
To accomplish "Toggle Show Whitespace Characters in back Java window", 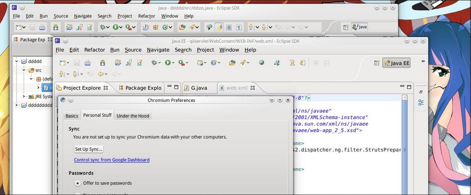I will tap(239, 27).
